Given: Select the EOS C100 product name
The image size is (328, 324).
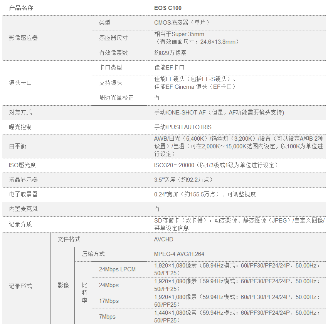Looking at the screenshot, I should (x=168, y=8).
